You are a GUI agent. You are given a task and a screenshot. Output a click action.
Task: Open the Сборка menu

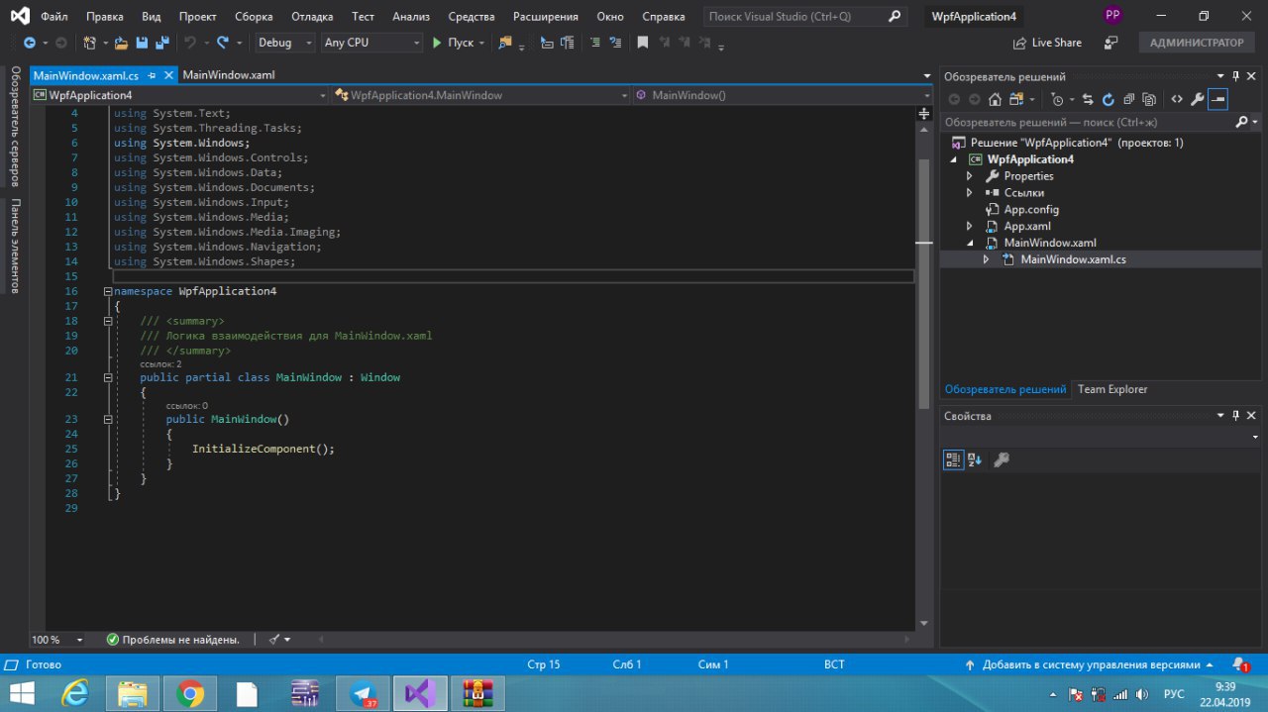click(x=254, y=17)
